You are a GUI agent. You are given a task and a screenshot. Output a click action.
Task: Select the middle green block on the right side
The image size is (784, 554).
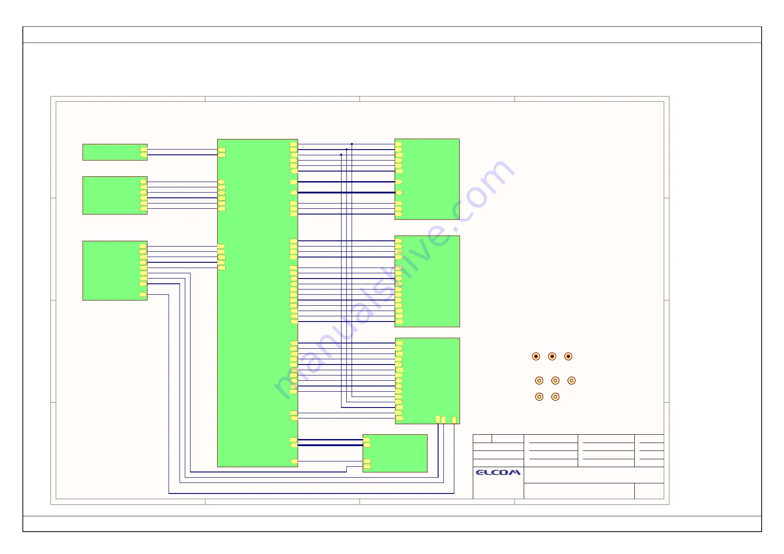tap(427, 282)
